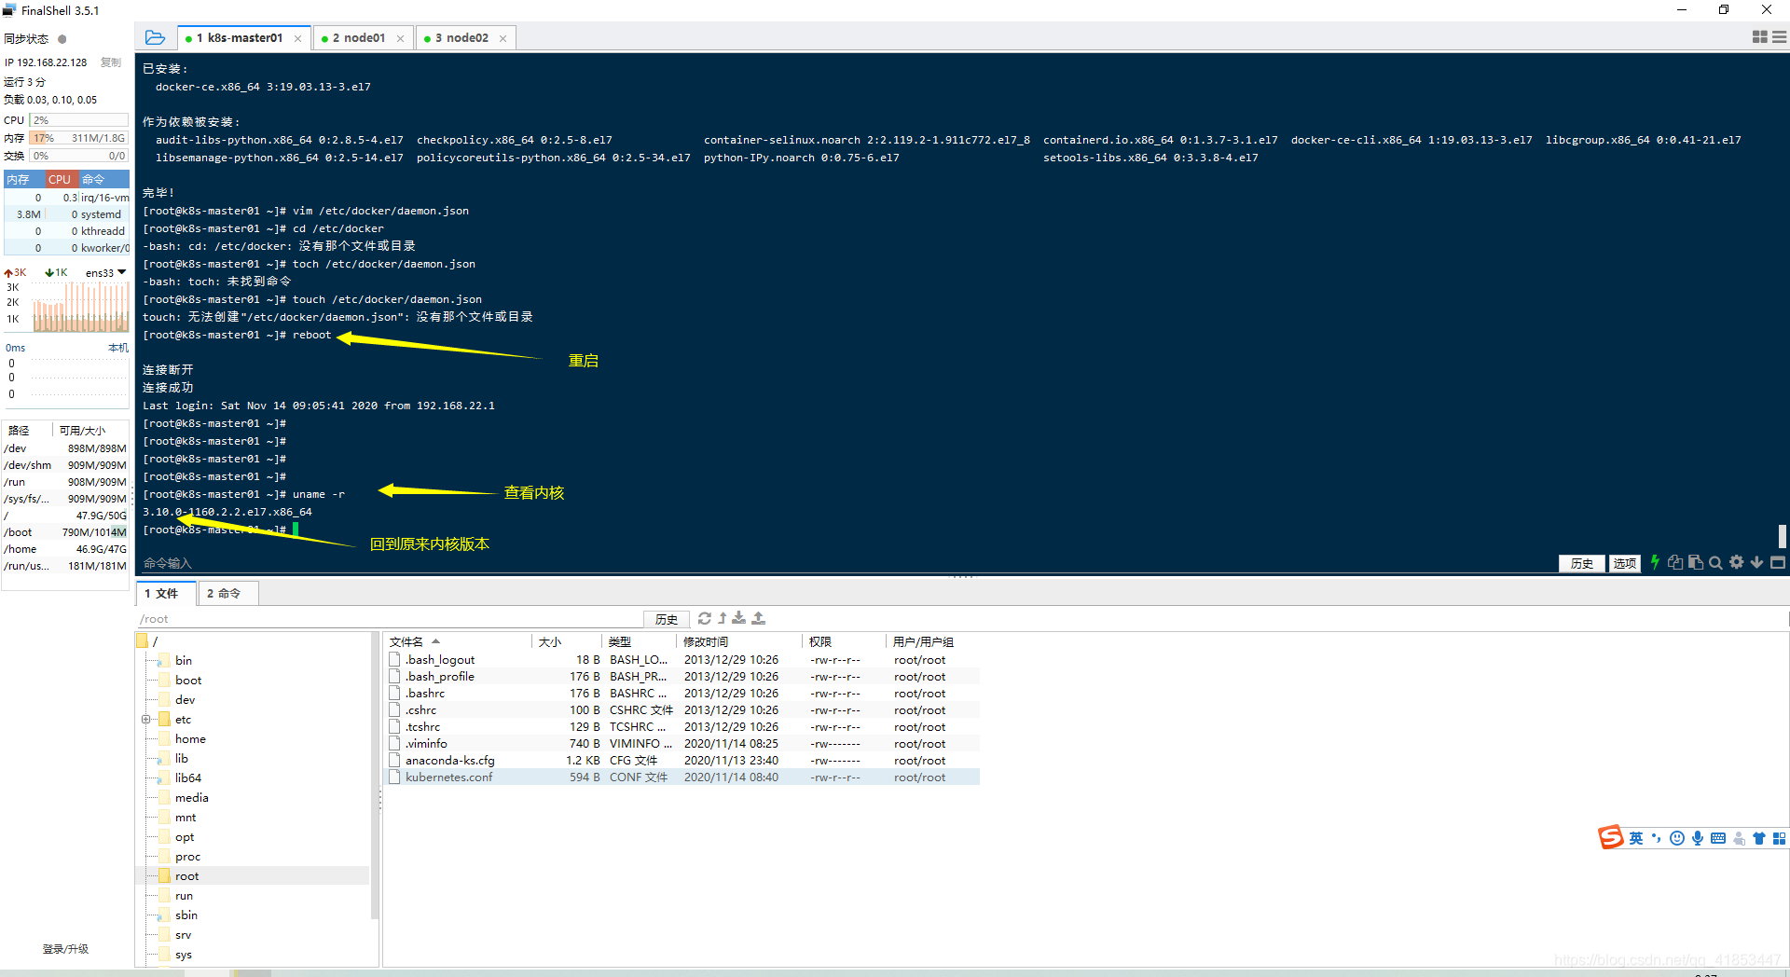Viewport: 1790px width, 977px height.
Task: Select the root folder in tree
Action: 186,875
